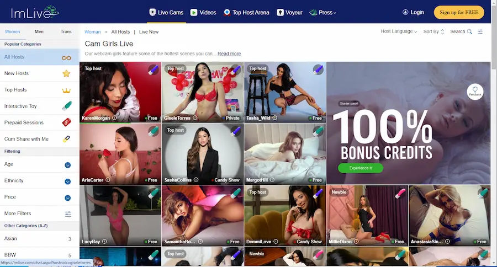Click the crown icon next to Top Hosts
Image resolution: width=497 pixels, height=267 pixels.
click(x=66, y=90)
